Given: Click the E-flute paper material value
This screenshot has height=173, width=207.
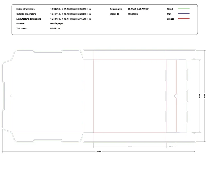Looking at the screenshot, I should coord(57,24).
